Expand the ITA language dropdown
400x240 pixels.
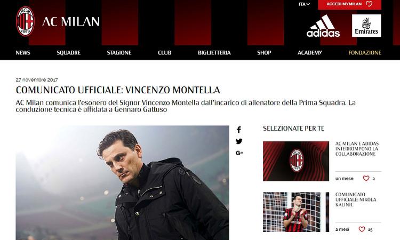point(304,4)
